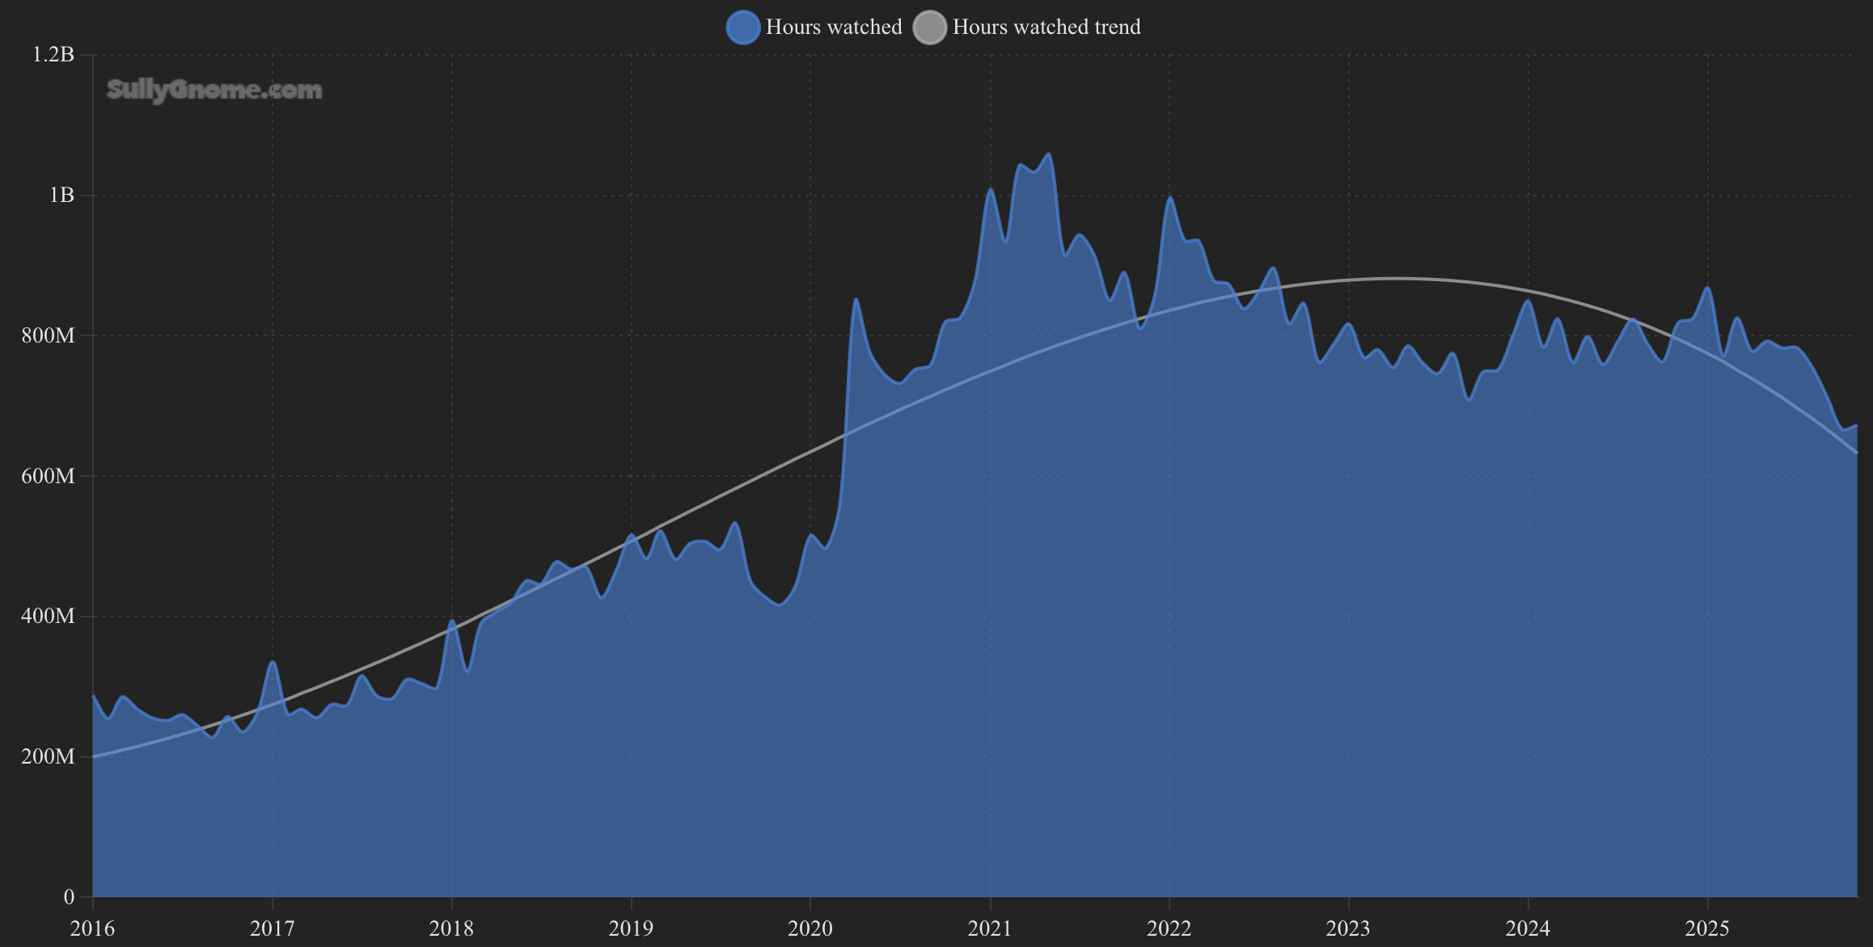Toggle the gray Hours watched trend circle
The image size is (1873, 947).
click(929, 27)
